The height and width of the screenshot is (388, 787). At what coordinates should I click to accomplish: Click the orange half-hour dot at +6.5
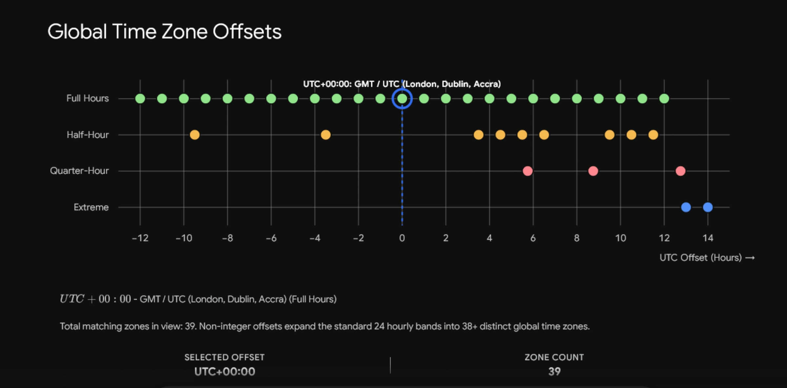point(544,135)
